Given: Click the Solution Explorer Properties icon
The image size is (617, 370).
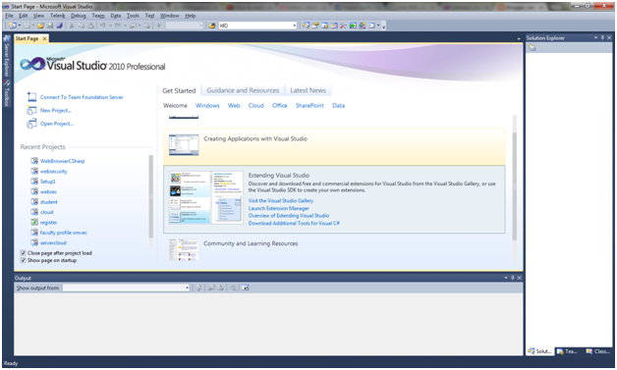Looking at the screenshot, I should (x=532, y=48).
